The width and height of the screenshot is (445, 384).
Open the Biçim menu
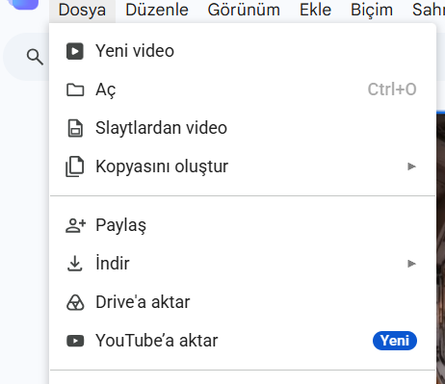(372, 10)
